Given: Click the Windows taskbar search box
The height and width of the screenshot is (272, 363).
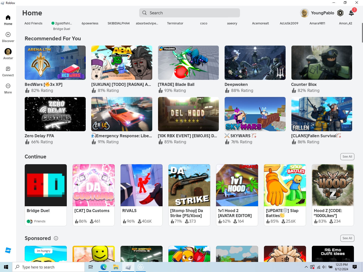Looking at the screenshot, I should (48, 267).
